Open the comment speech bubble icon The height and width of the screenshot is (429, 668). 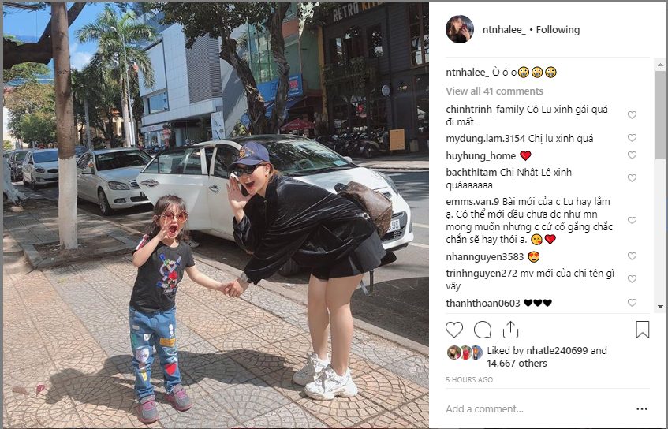click(483, 330)
